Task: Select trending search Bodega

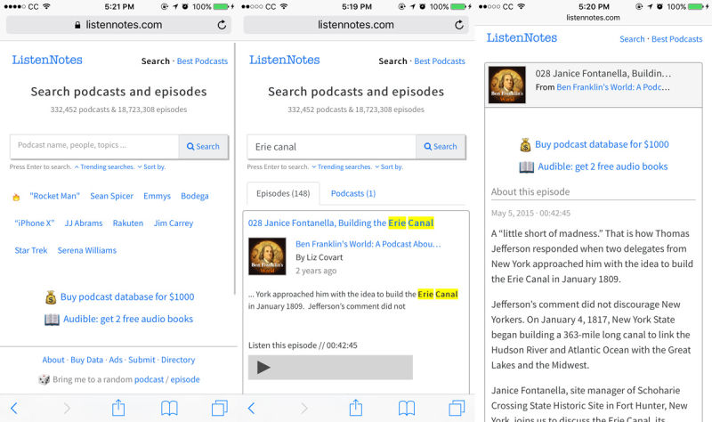Action: (x=195, y=196)
